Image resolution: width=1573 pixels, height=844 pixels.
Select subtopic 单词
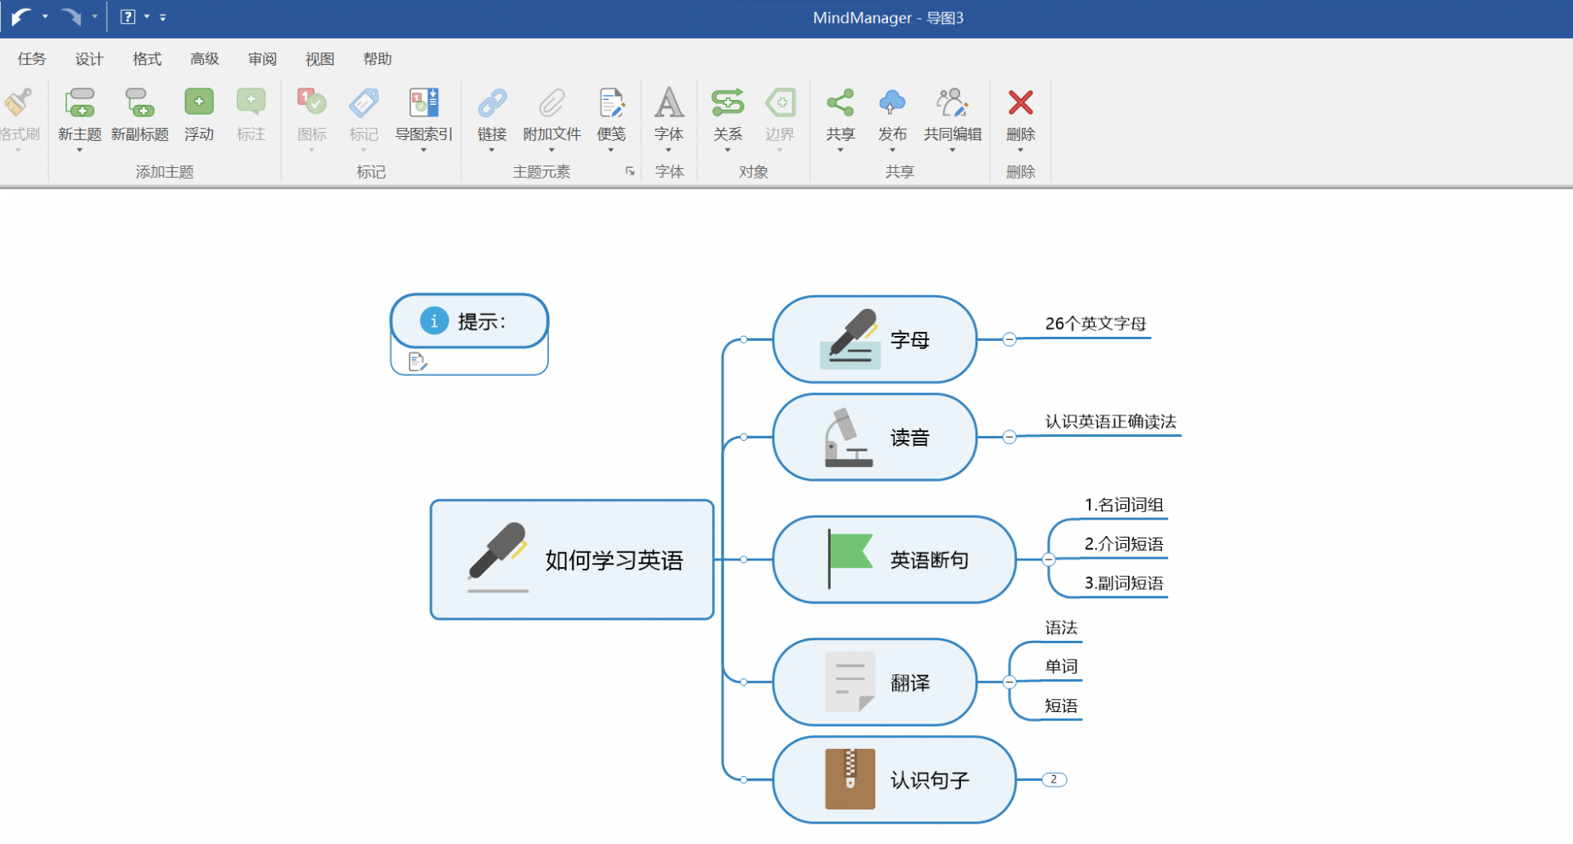[x=1061, y=666]
